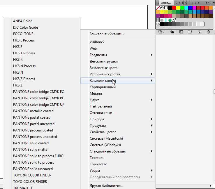Open PANTONE metallic coated catalog
Viewport: 215px width, 189px height.
click(x=42, y=111)
